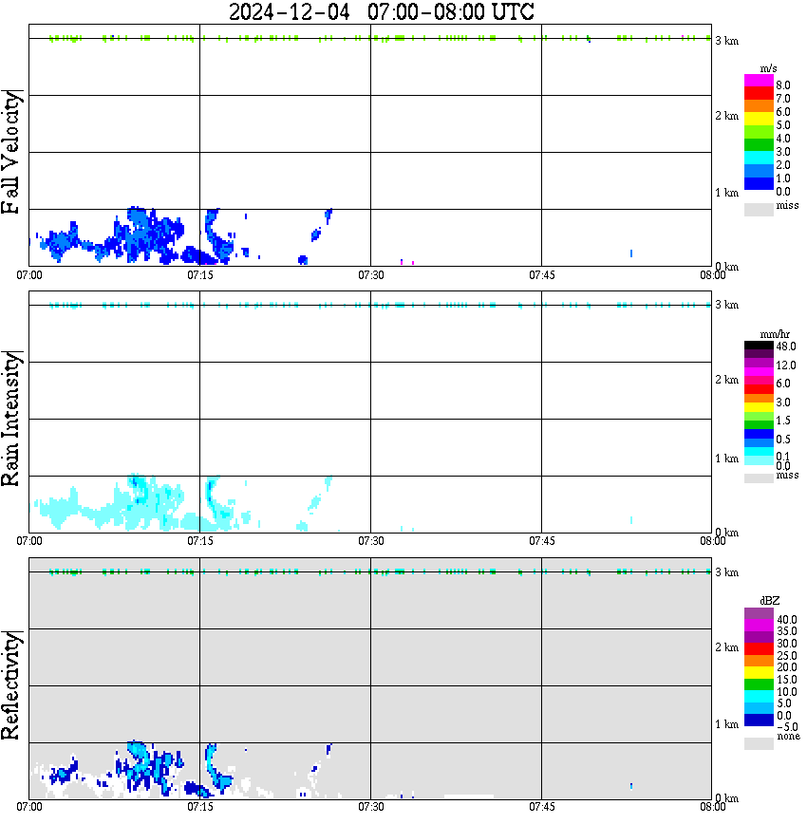Pick the orange swatch in the dBZ legend
This screenshot has height=824, width=807.
759,661
